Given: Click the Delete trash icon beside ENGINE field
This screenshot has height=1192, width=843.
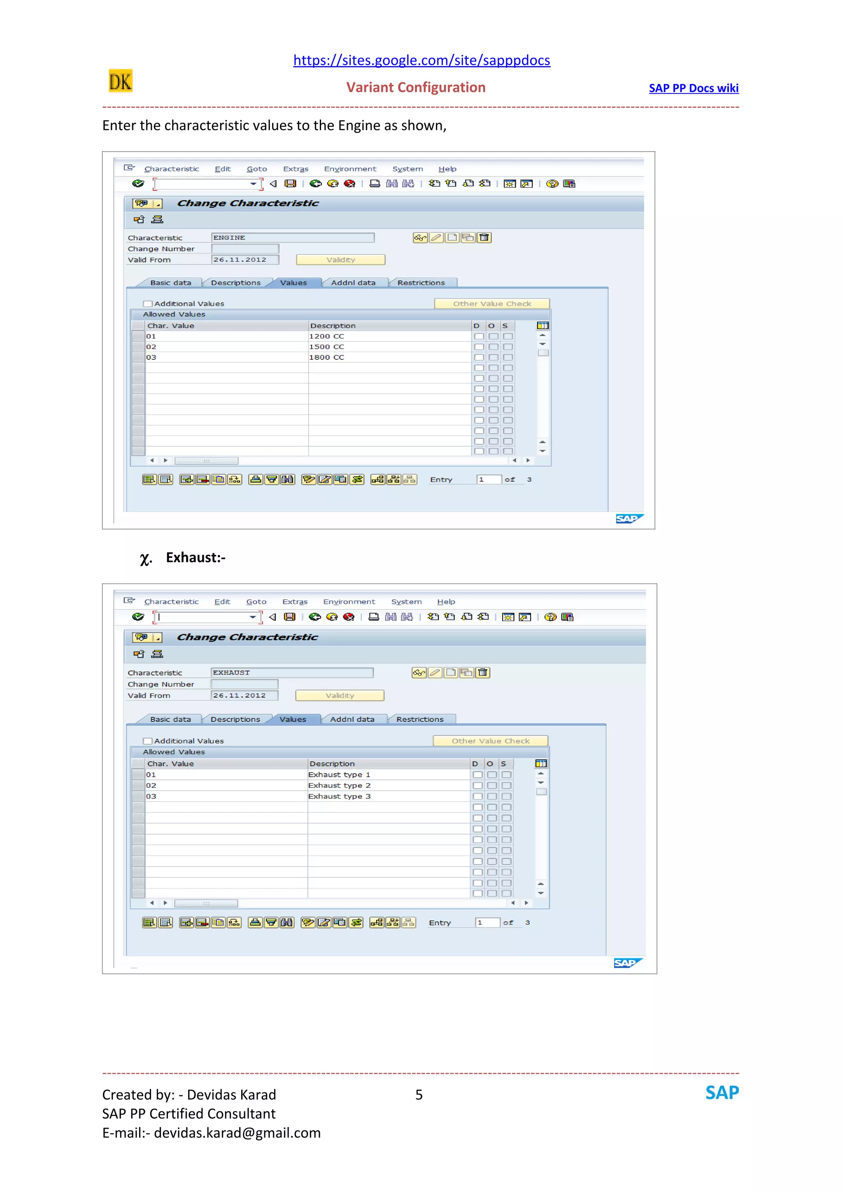Looking at the screenshot, I should (484, 238).
